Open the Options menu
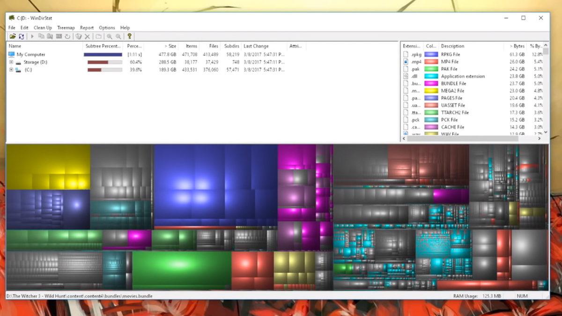This screenshot has width=562, height=316. pos(107,28)
